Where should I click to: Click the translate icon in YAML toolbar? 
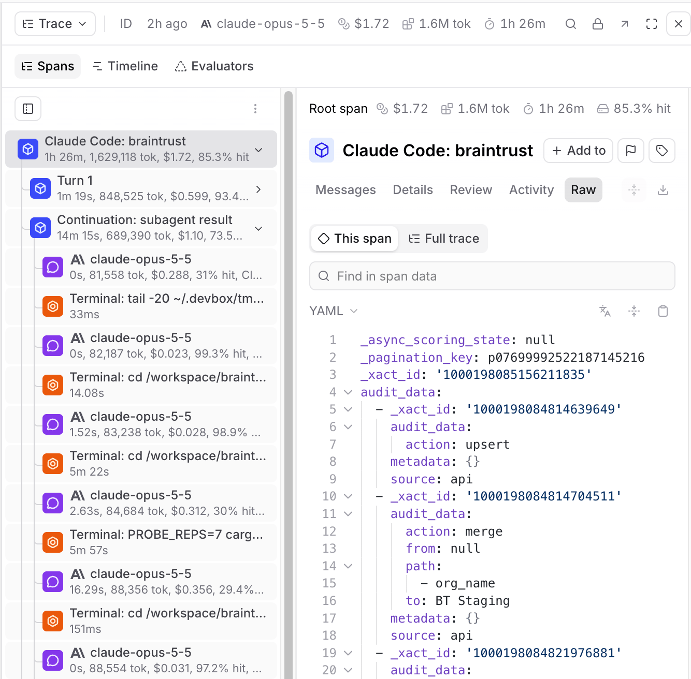coord(605,311)
